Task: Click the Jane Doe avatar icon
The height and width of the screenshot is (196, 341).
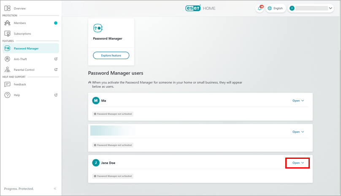Action: click(96, 163)
